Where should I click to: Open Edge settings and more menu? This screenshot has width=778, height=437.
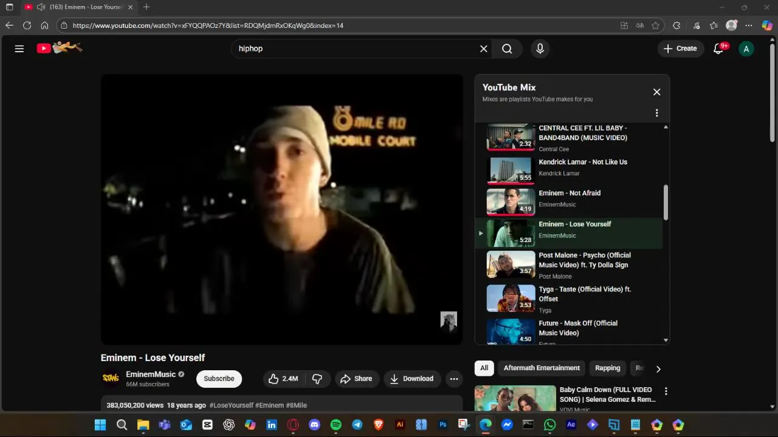[749, 25]
